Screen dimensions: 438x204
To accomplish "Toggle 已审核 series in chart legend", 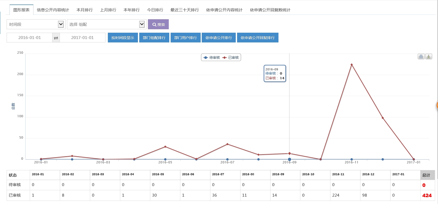I will (x=231, y=57).
